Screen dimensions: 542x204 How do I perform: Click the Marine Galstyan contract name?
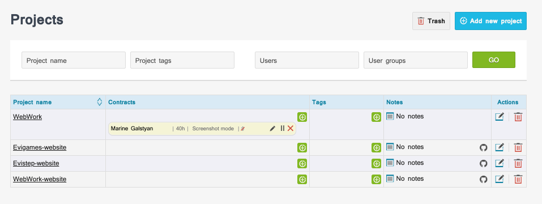pos(132,129)
